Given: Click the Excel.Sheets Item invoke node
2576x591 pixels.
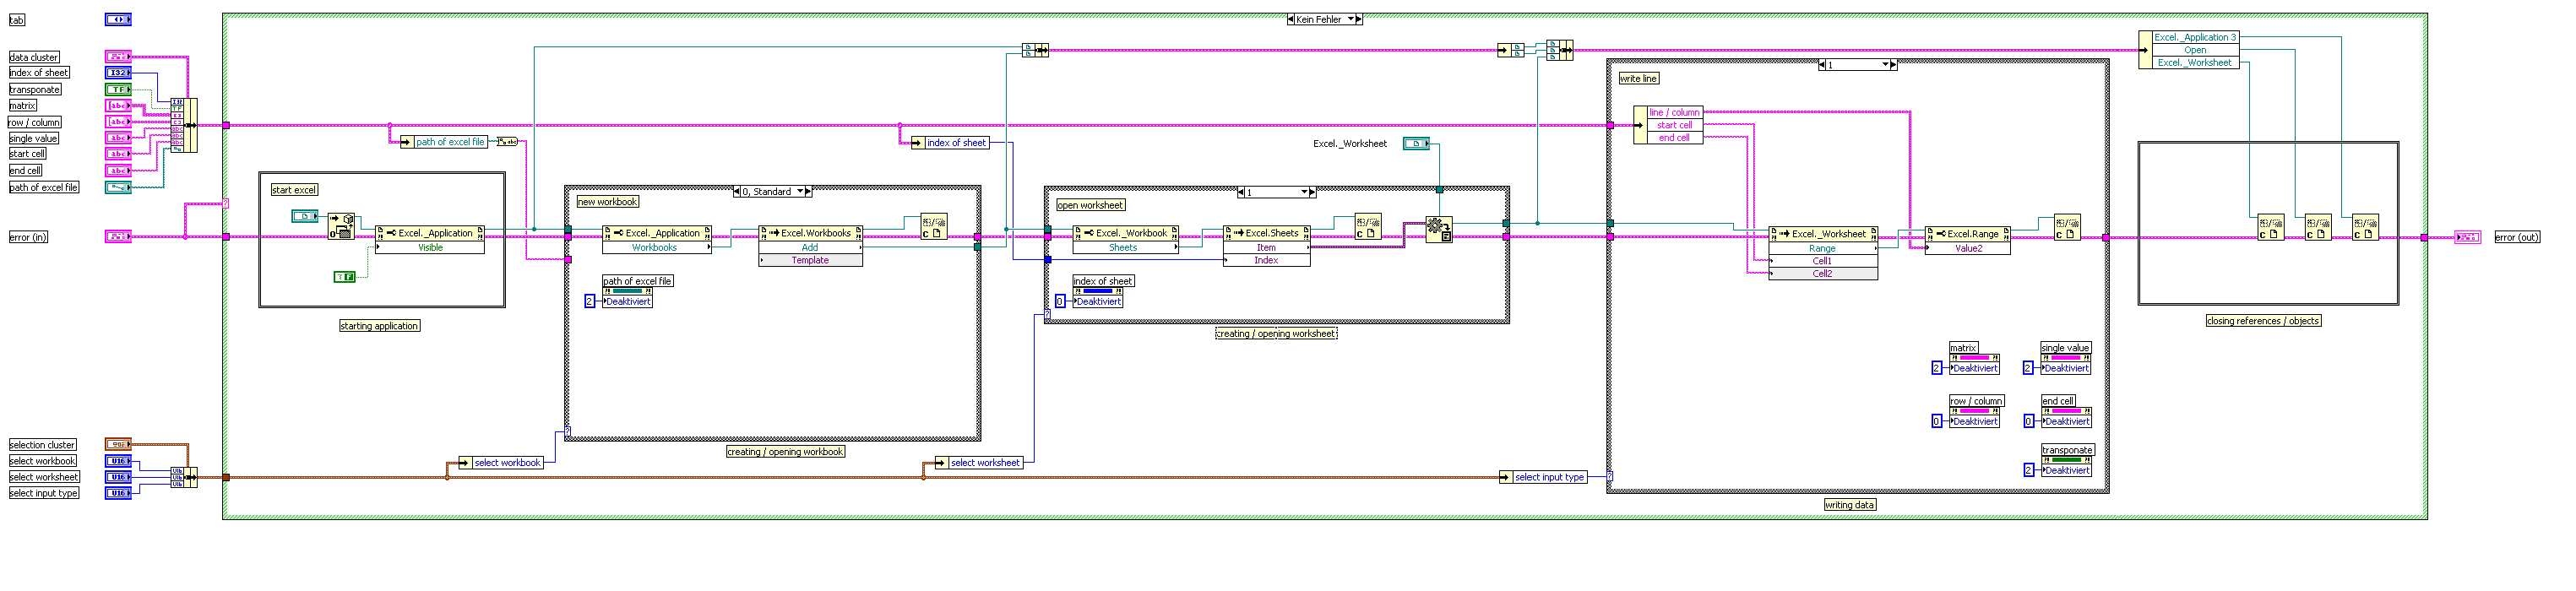Looking at the screenshot, I should (x=1266, y=246).
